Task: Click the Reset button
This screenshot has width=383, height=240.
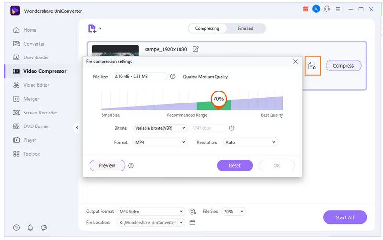Action: point(235,165)
